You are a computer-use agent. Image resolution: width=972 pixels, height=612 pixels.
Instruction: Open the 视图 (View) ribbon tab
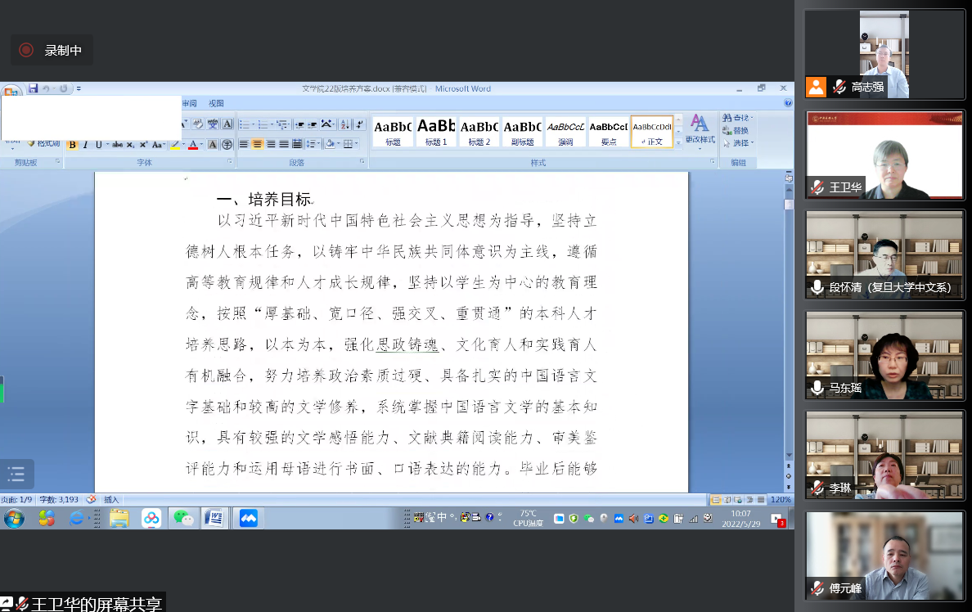tap(216, 104)
